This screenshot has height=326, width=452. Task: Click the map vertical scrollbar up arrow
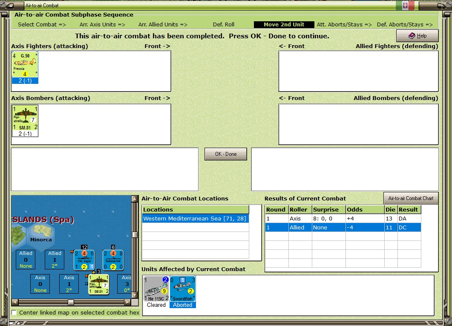tap(135, 198)
